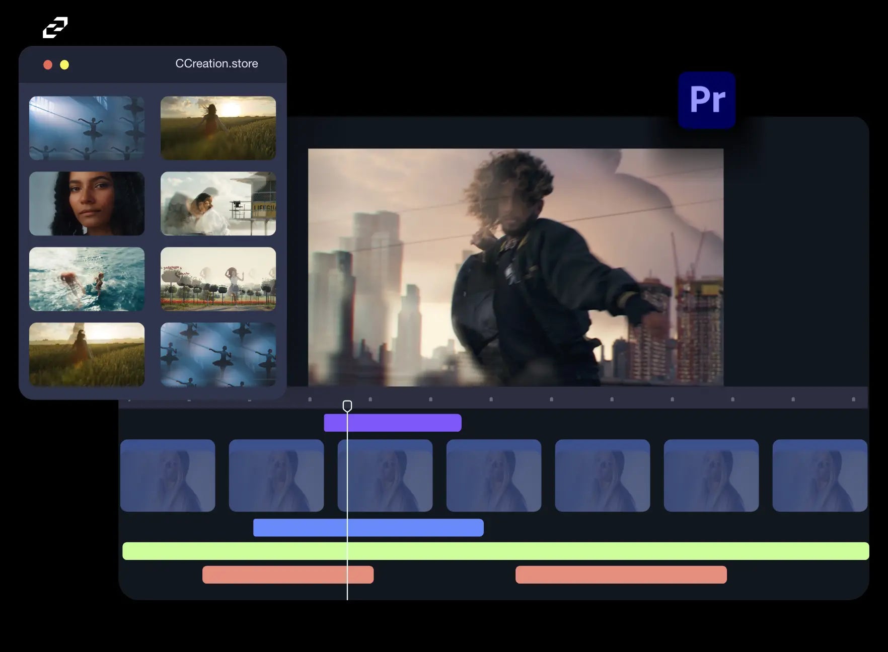Click the Adobe Premiere Pro 'Pr' icon
This screenshot has width=888, height=652.
point(707,100)
